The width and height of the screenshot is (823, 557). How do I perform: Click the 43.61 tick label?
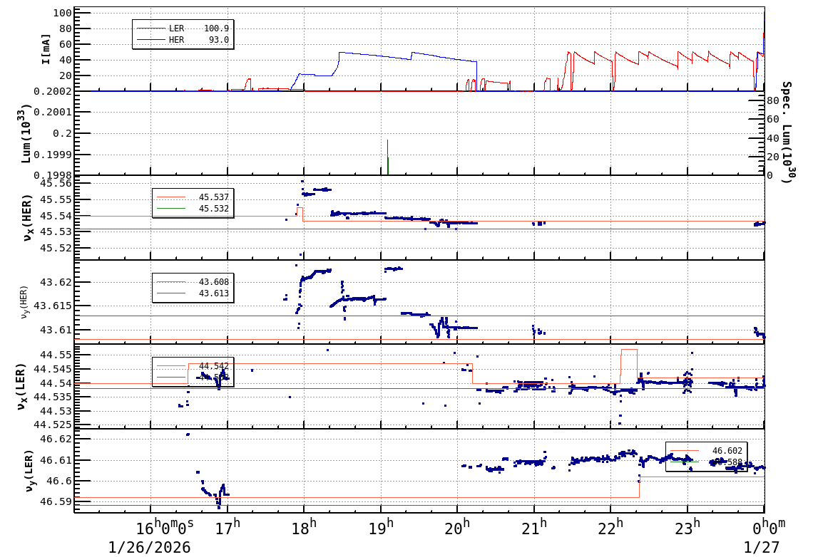click(x=56, y=330)
